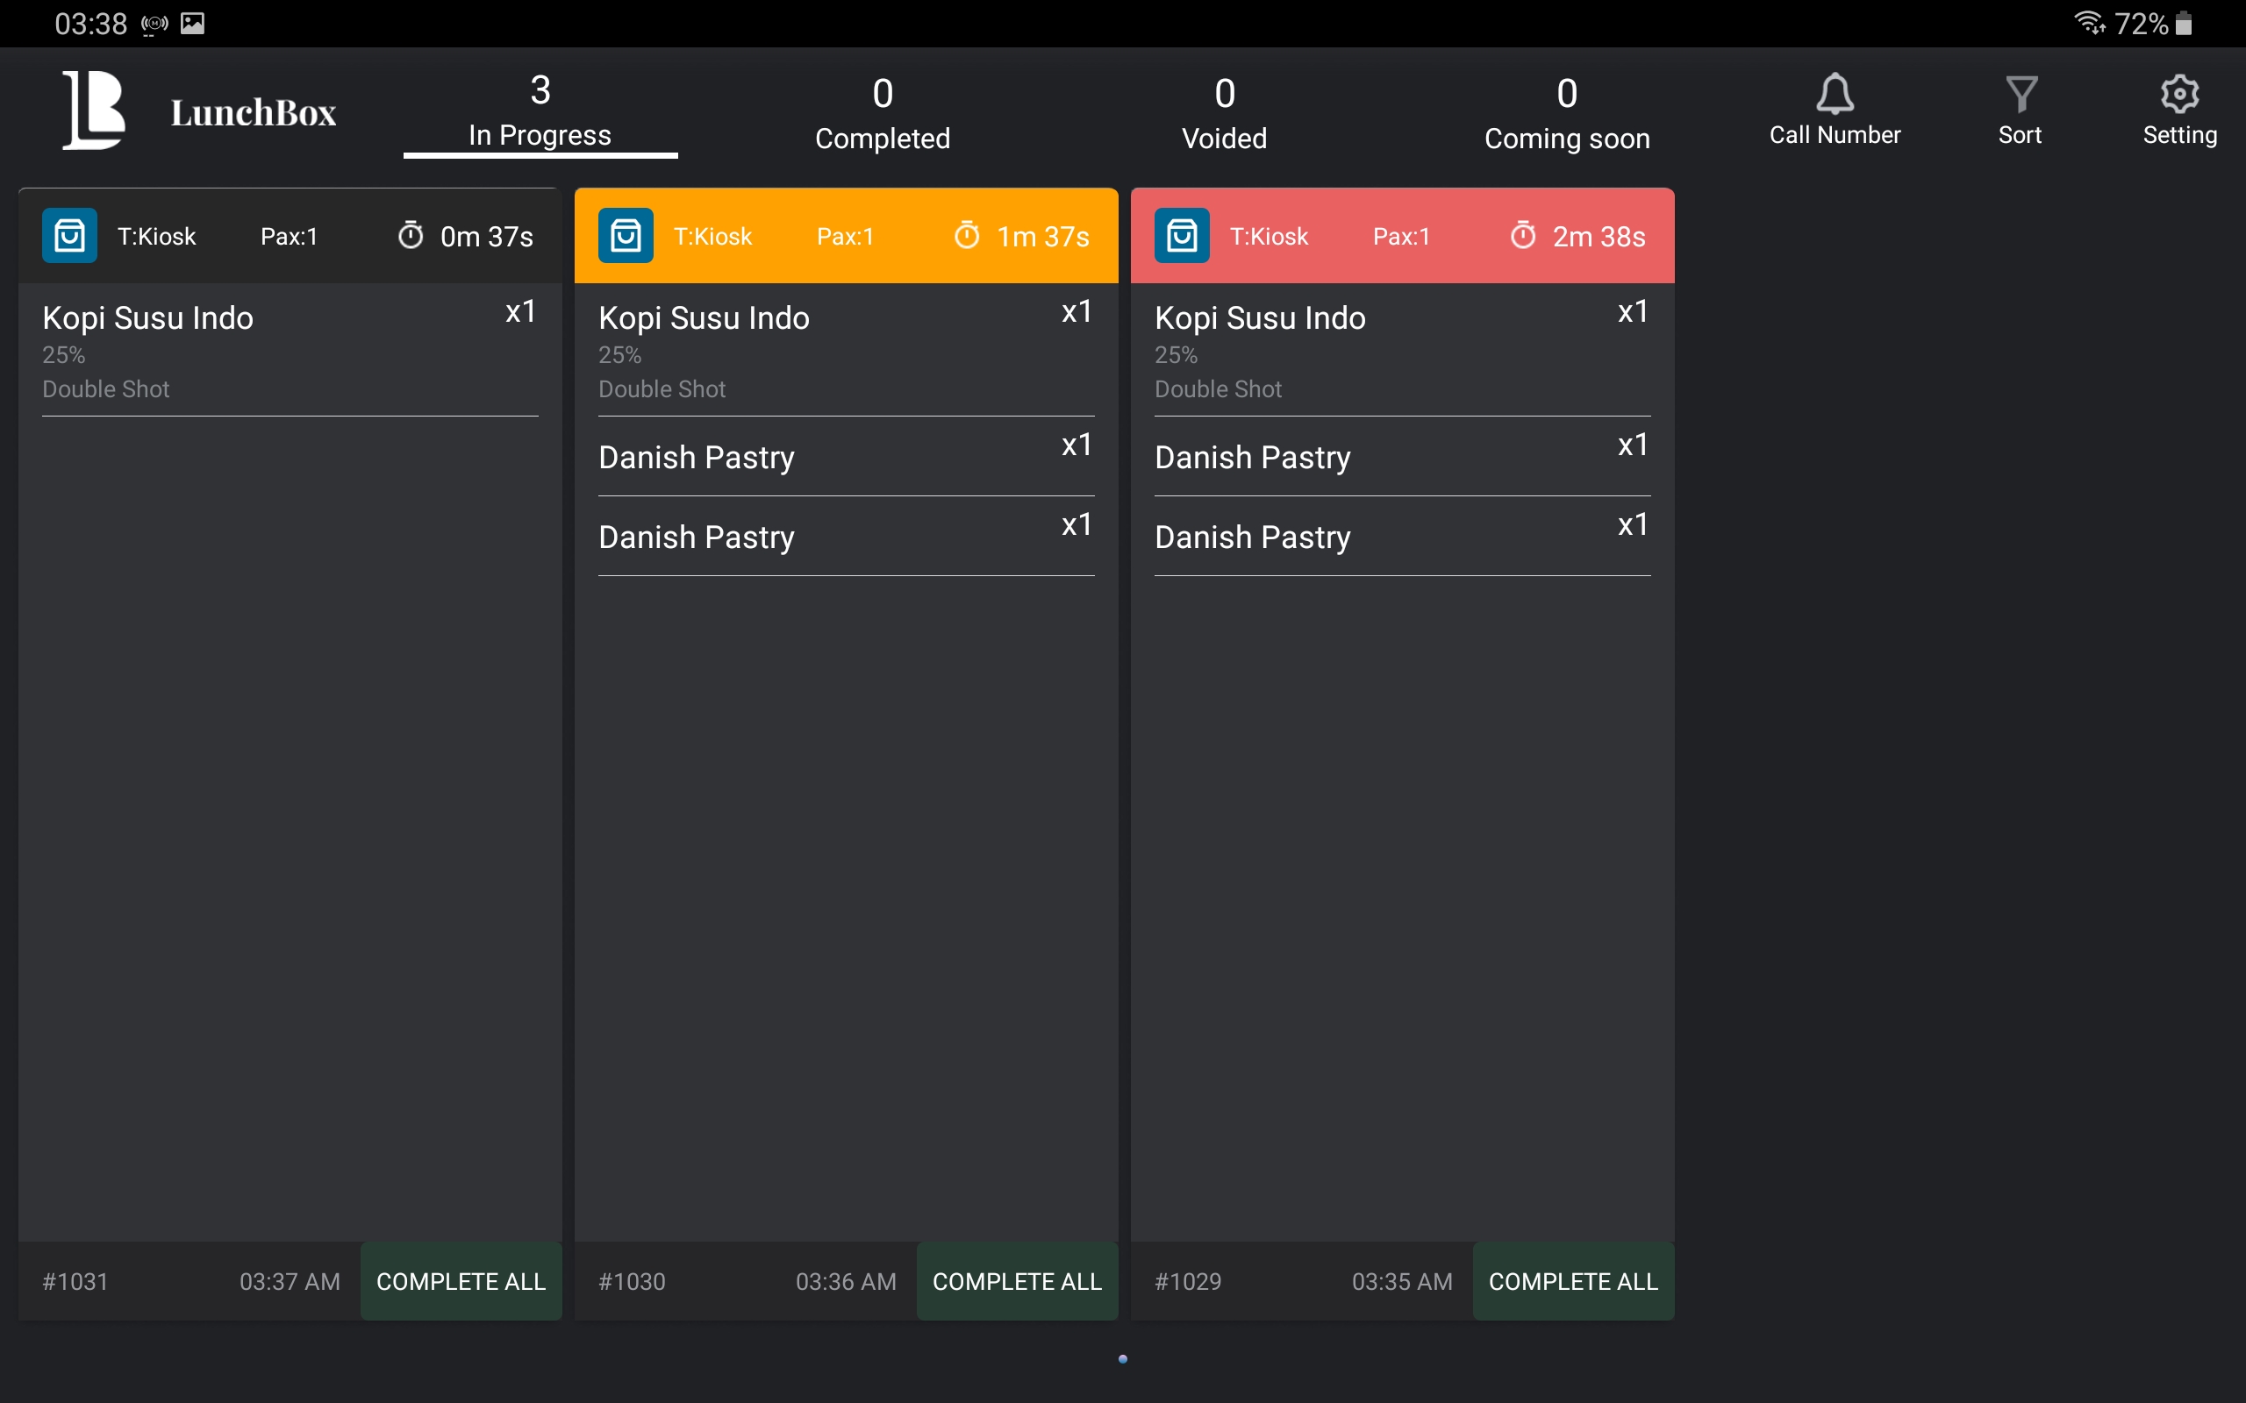Image resolution: width=2246 pixels, height=1403 pixels.
Task: Switch to the Completed tab
Action: point(882,113)
